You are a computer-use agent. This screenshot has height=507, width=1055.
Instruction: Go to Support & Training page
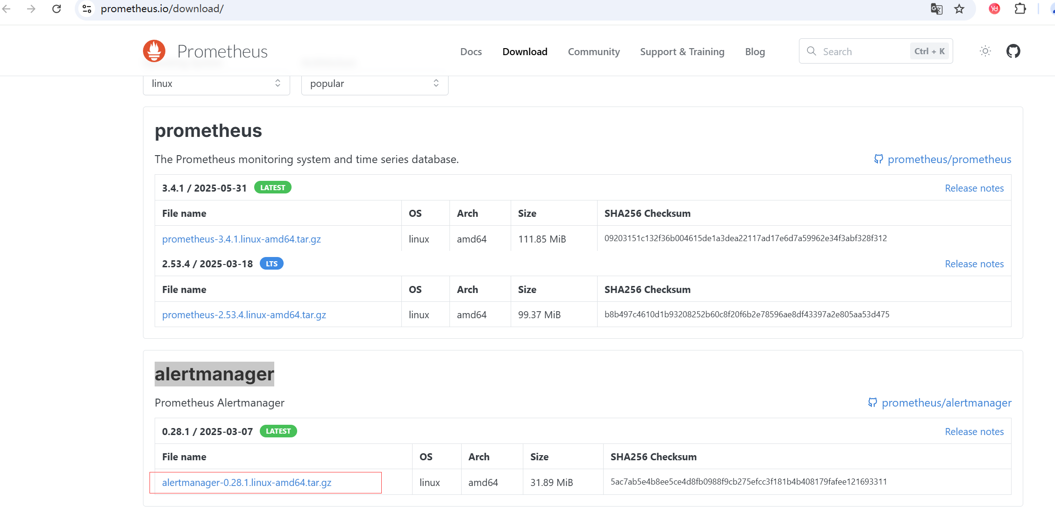coord(682,52)
